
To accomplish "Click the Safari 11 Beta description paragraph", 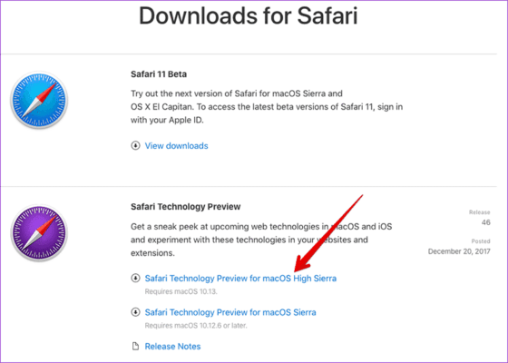I will pos(267,107).
